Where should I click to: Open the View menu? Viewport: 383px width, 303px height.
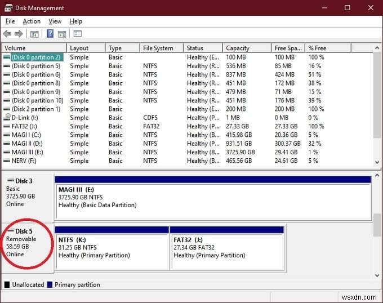click(x=55, y=21)
